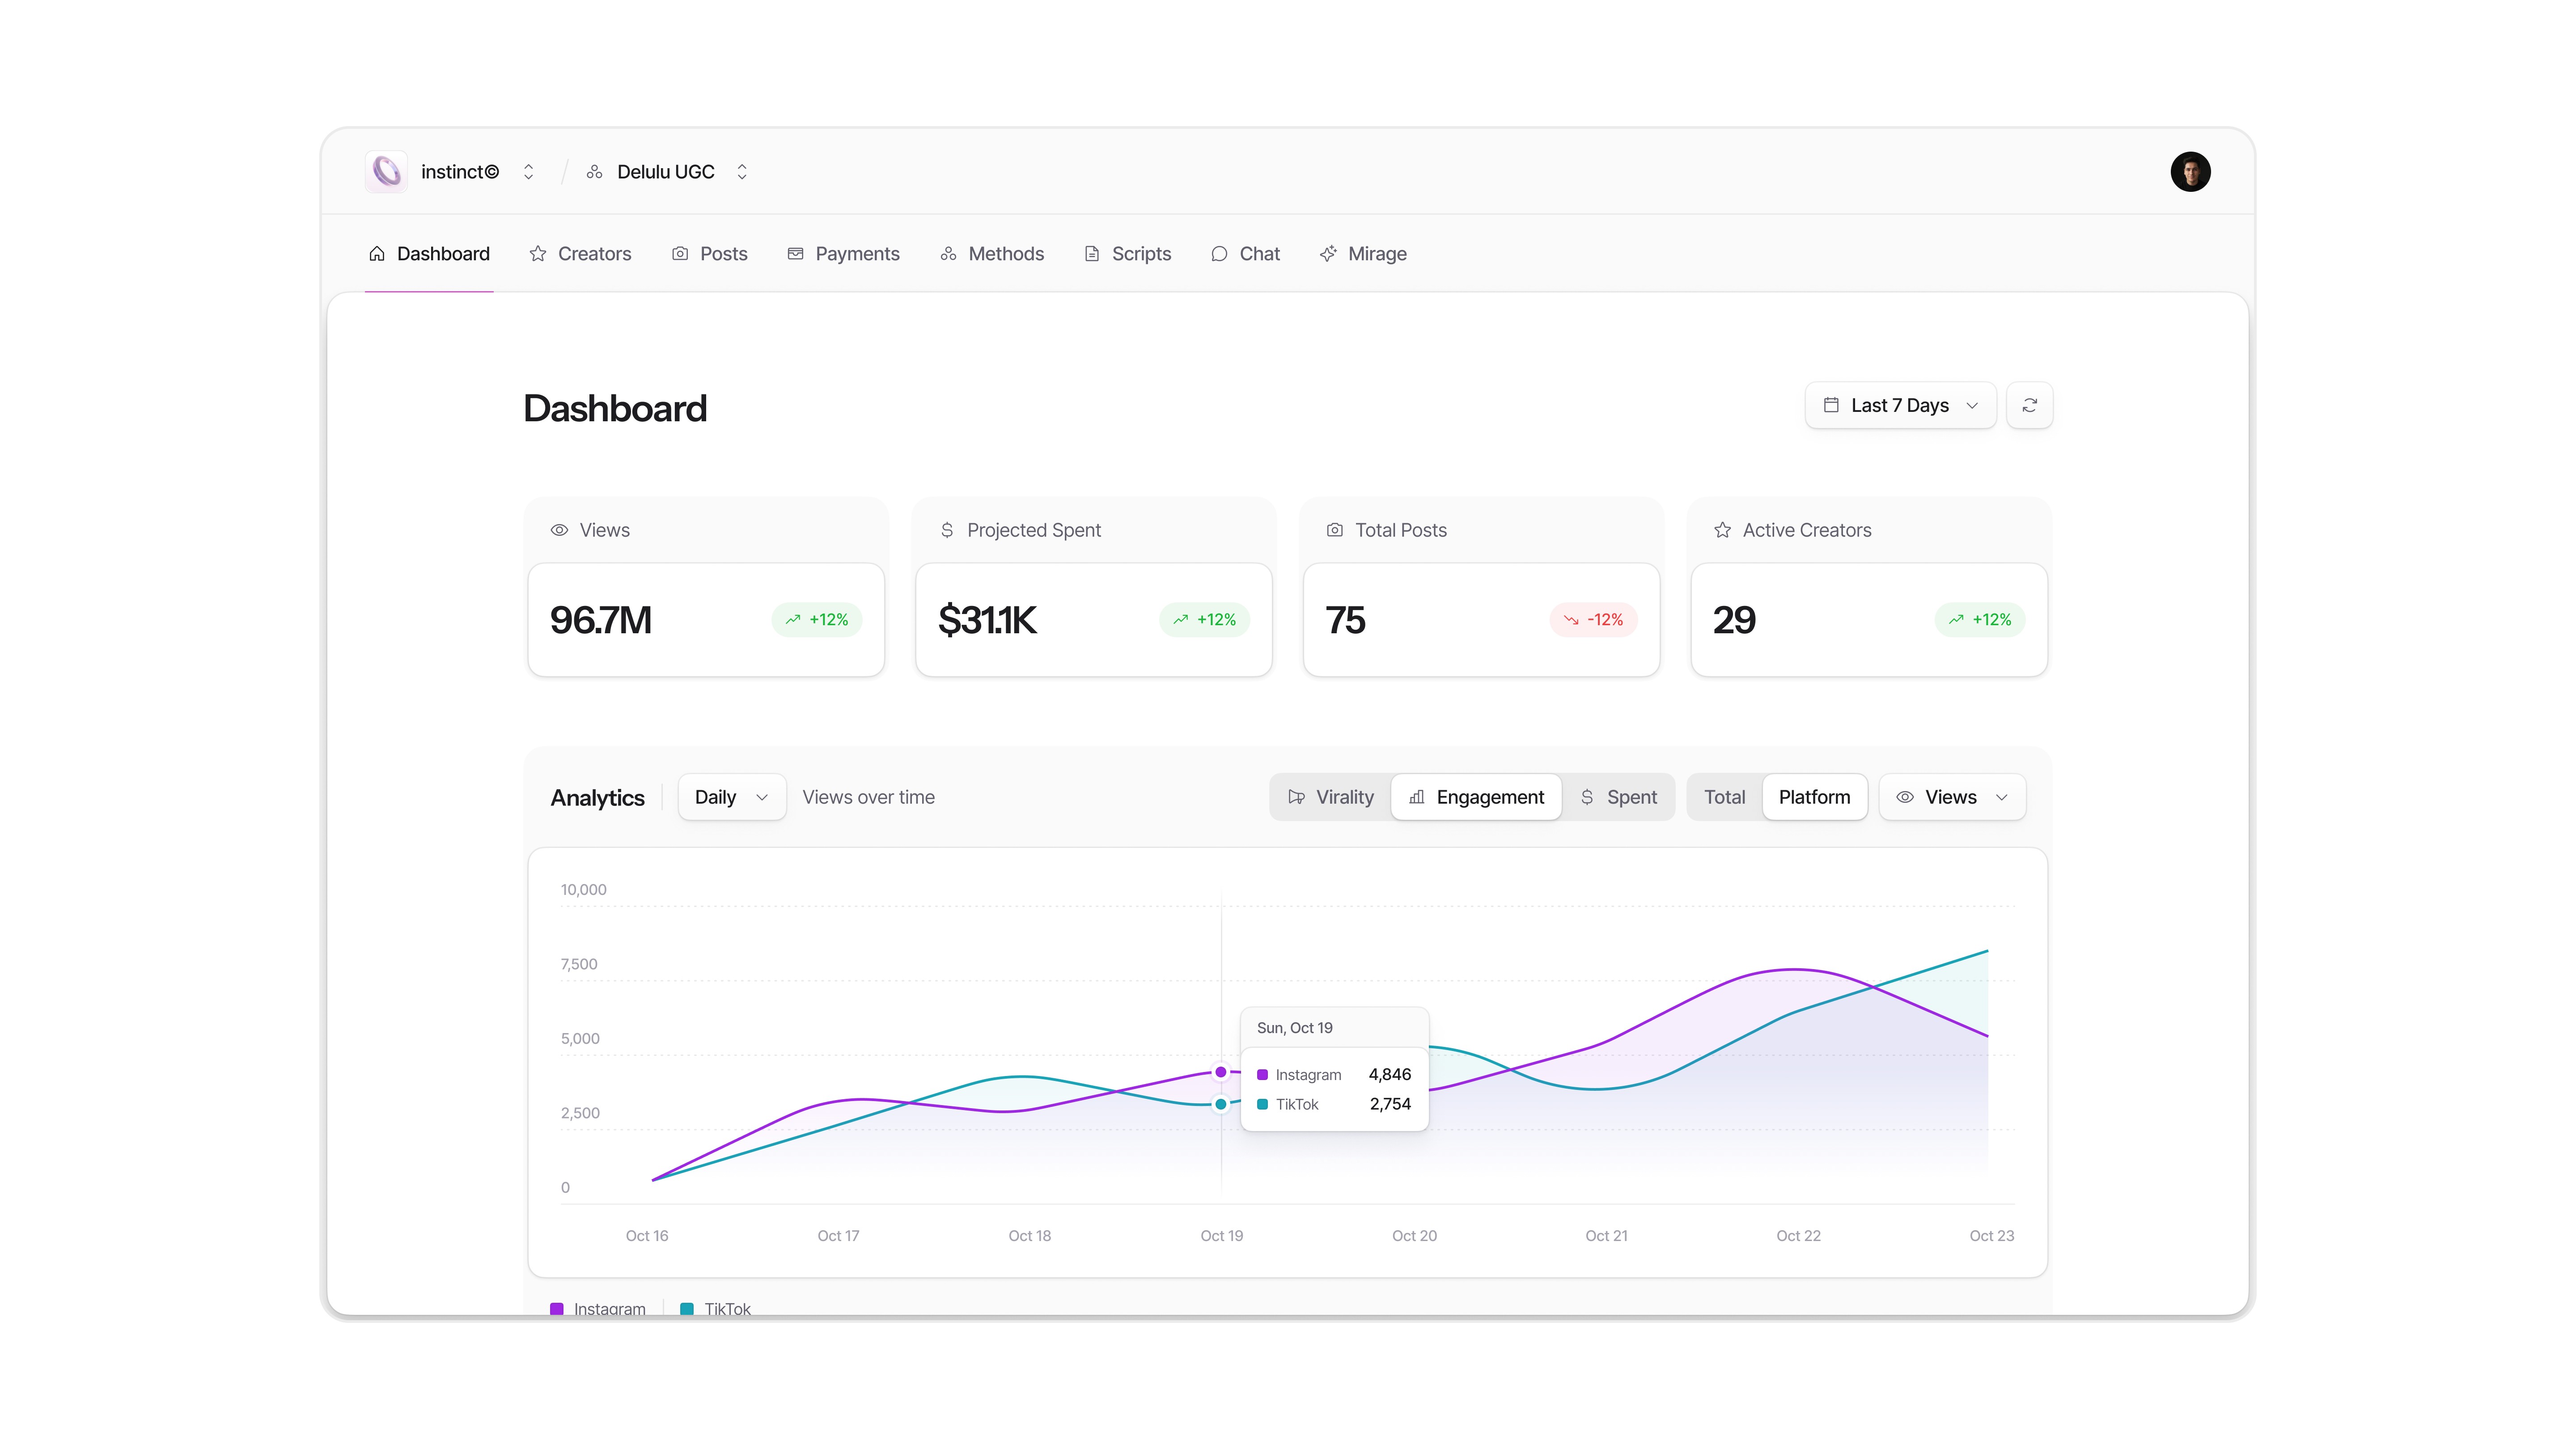This screenshot has height=1449, width=2576.
Task: Select the Spent analytics button
Action: (x=1618, y=797)
